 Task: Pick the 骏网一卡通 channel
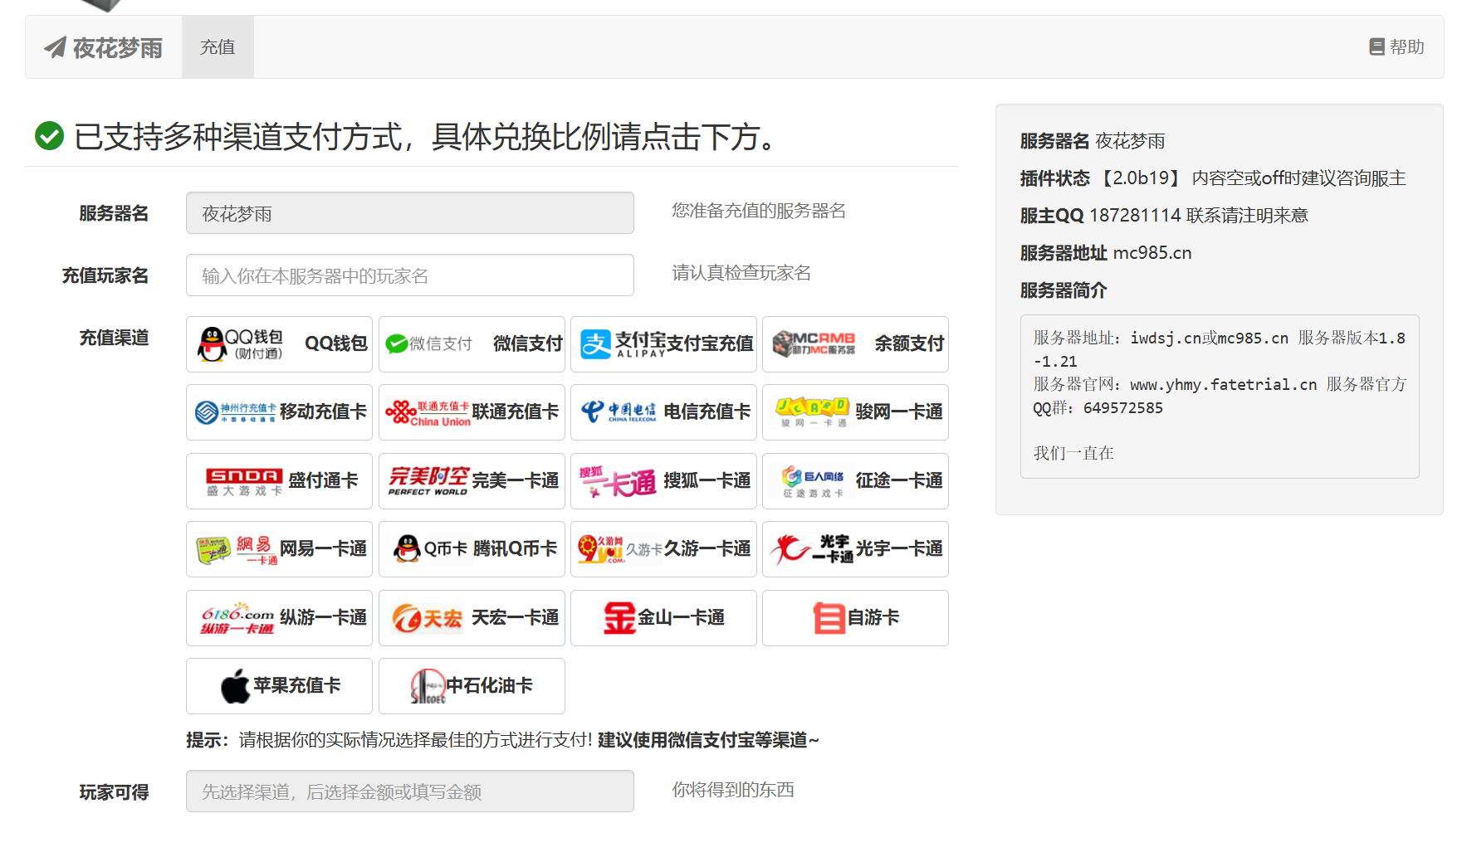(855, 412)
